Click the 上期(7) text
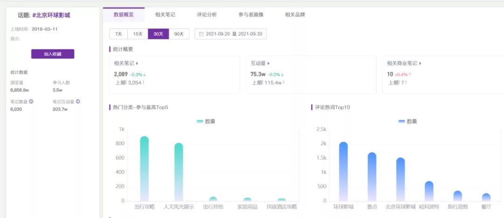Viewport: 504px width, 218px height. point(398,82)
